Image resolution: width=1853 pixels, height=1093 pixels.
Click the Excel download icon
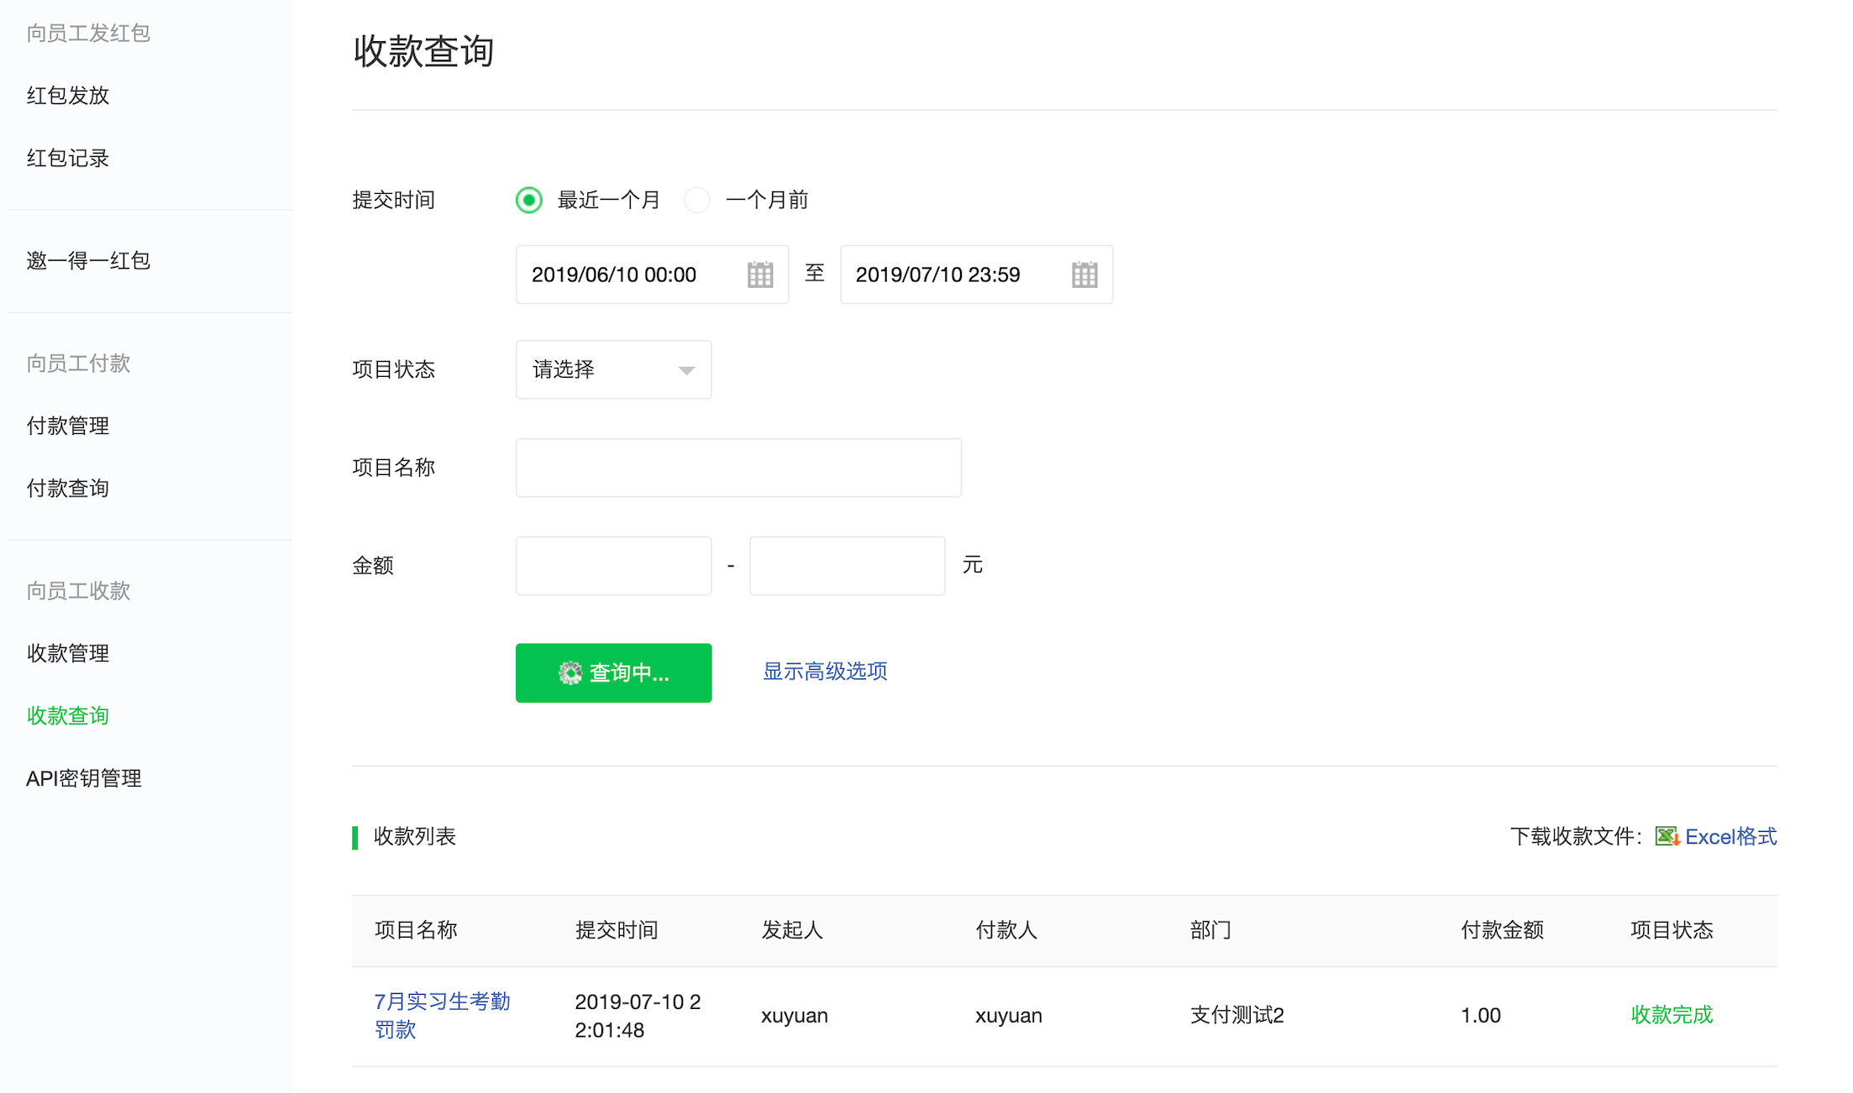[1667, 836]
